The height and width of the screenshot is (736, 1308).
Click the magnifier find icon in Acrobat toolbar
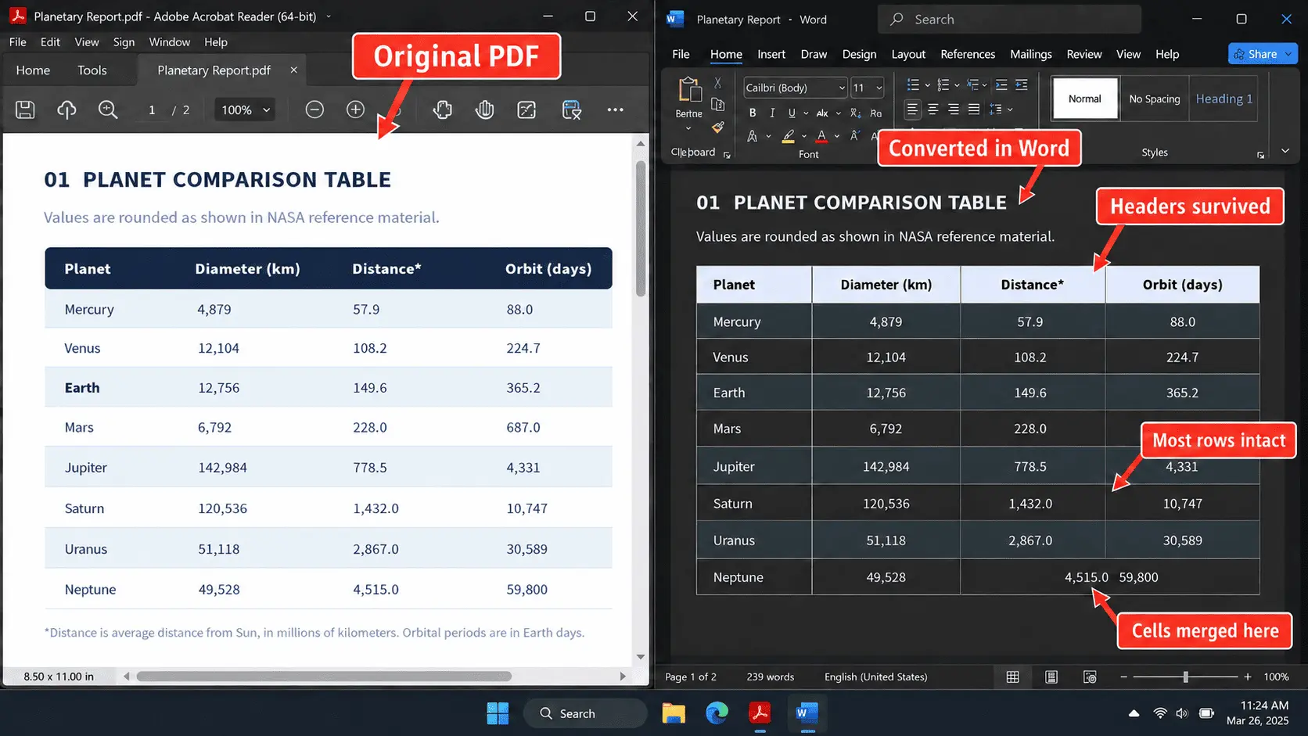coord(108,110)
